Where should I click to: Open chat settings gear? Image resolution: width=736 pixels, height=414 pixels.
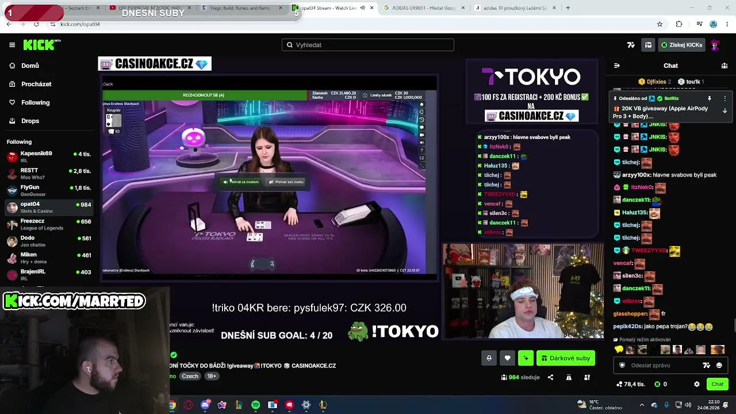[697, 384]
